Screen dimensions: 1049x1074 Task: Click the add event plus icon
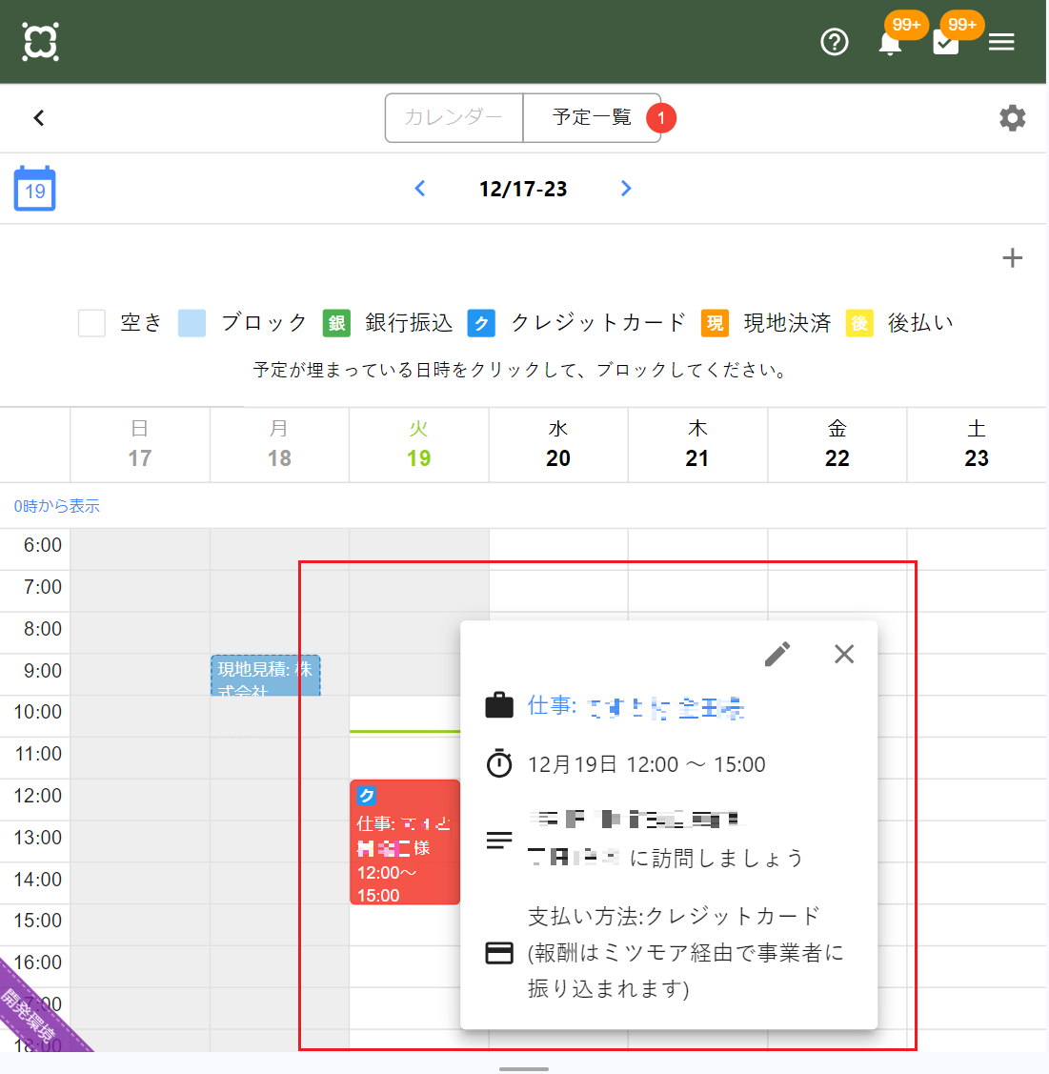pos(1013,257)
